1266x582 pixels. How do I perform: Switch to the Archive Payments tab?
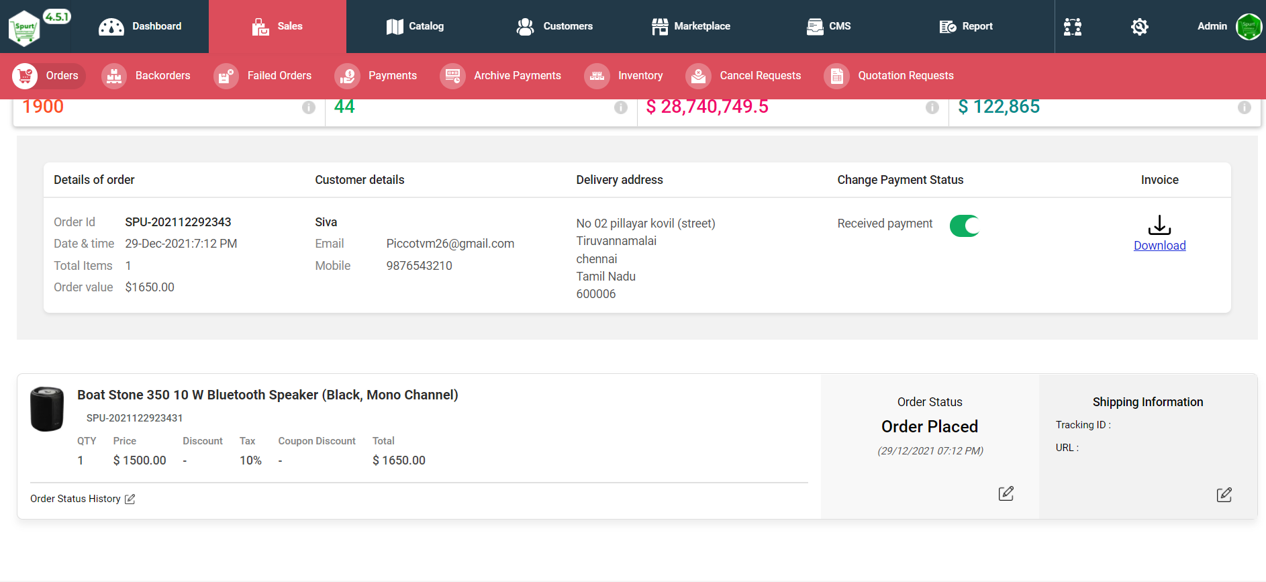point(500,76)
